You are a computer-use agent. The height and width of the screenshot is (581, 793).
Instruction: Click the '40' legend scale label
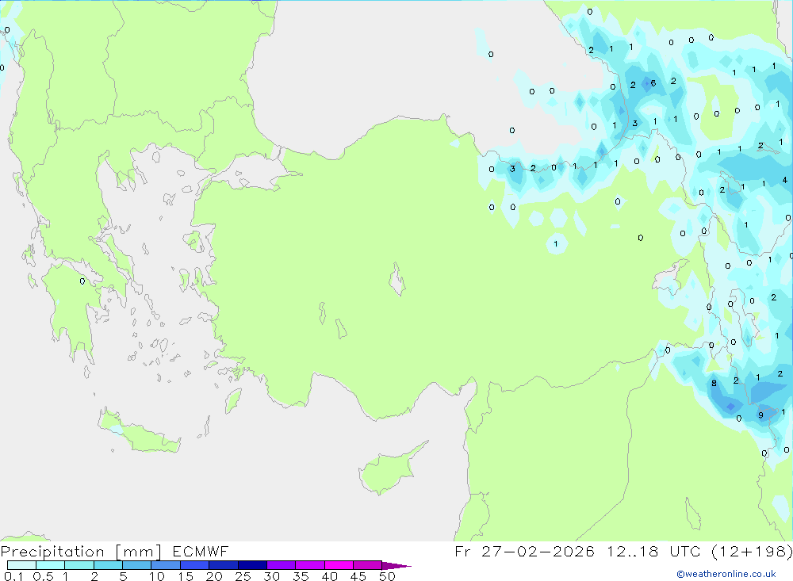click(x=330, y=576)
